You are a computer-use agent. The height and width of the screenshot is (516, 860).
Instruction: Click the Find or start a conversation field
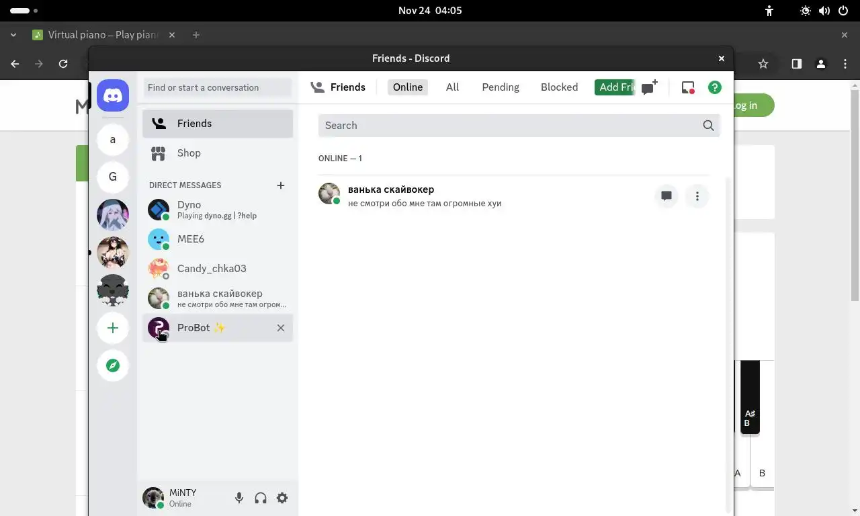218,87
